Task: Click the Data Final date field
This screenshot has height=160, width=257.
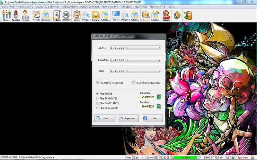Action: (148, 107)
